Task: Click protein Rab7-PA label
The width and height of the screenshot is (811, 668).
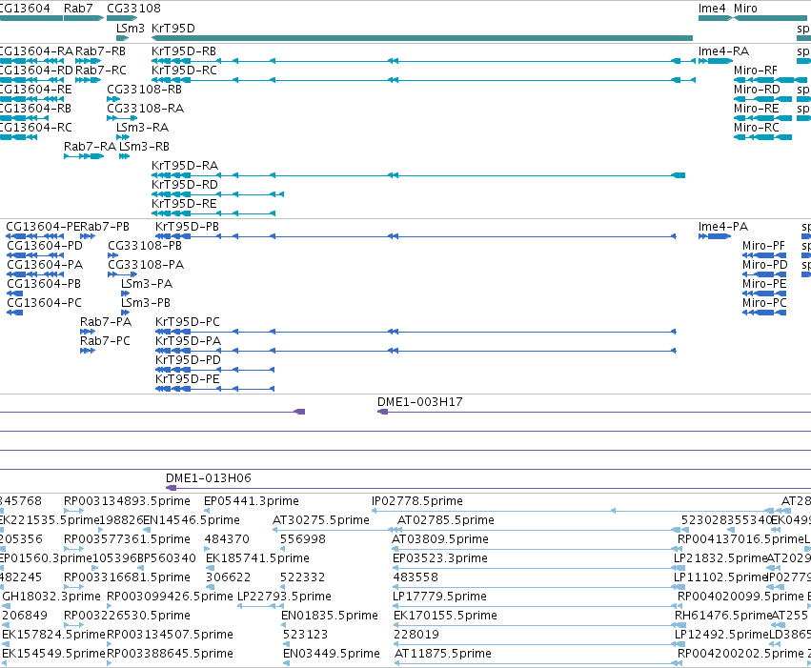Action: [106, 322]
